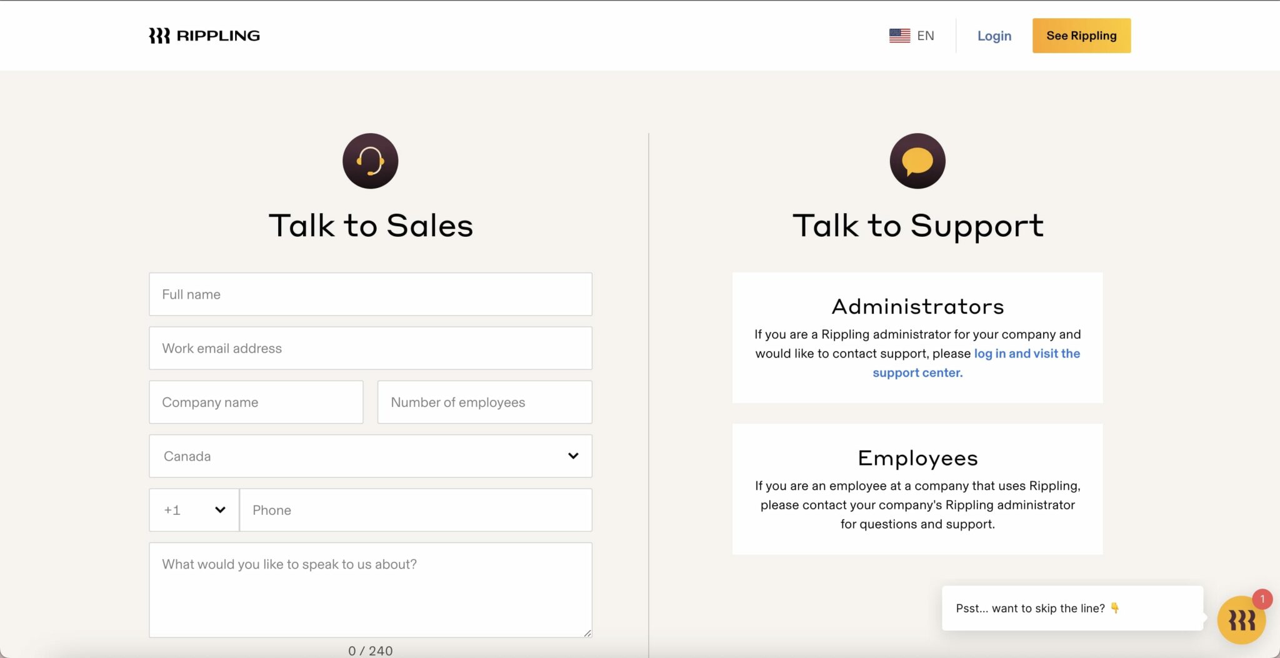Click the Login link
This screenshot has width=1280, height=658.
click(994, 36)
